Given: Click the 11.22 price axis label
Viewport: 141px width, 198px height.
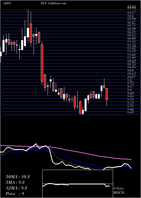Looking at the screenshot, I should (x=132, y=54).
